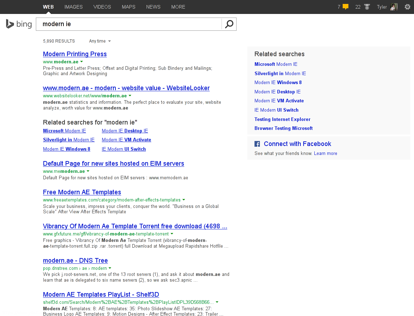
Task: Click the pop.dnstree.com breadcrumb URL
Action: click(75, 268)
